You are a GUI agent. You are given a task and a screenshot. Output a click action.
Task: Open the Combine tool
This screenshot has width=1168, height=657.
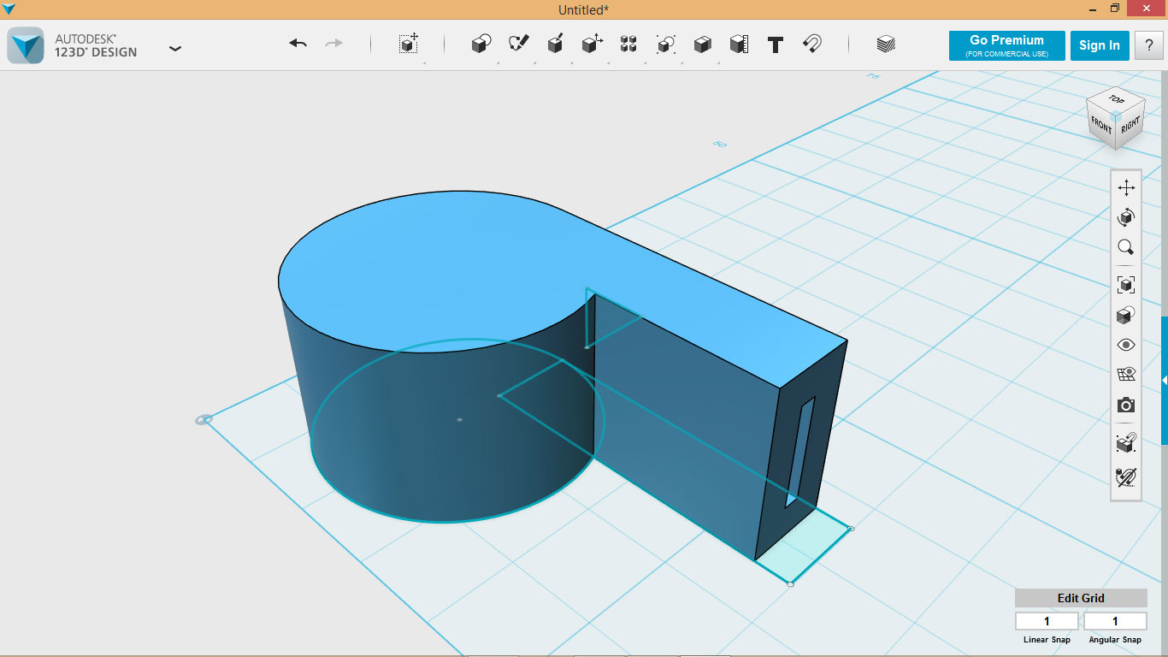(x=702, y=44)
